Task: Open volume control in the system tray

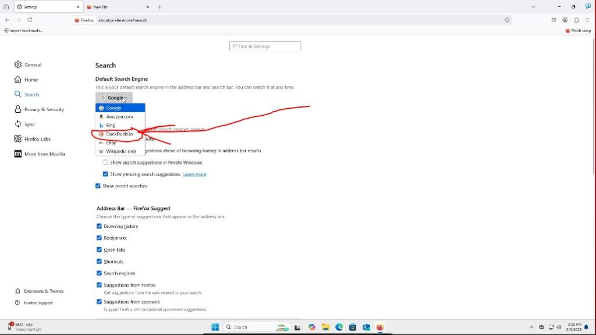Action: pyautogui.click(x=559, y=327)
